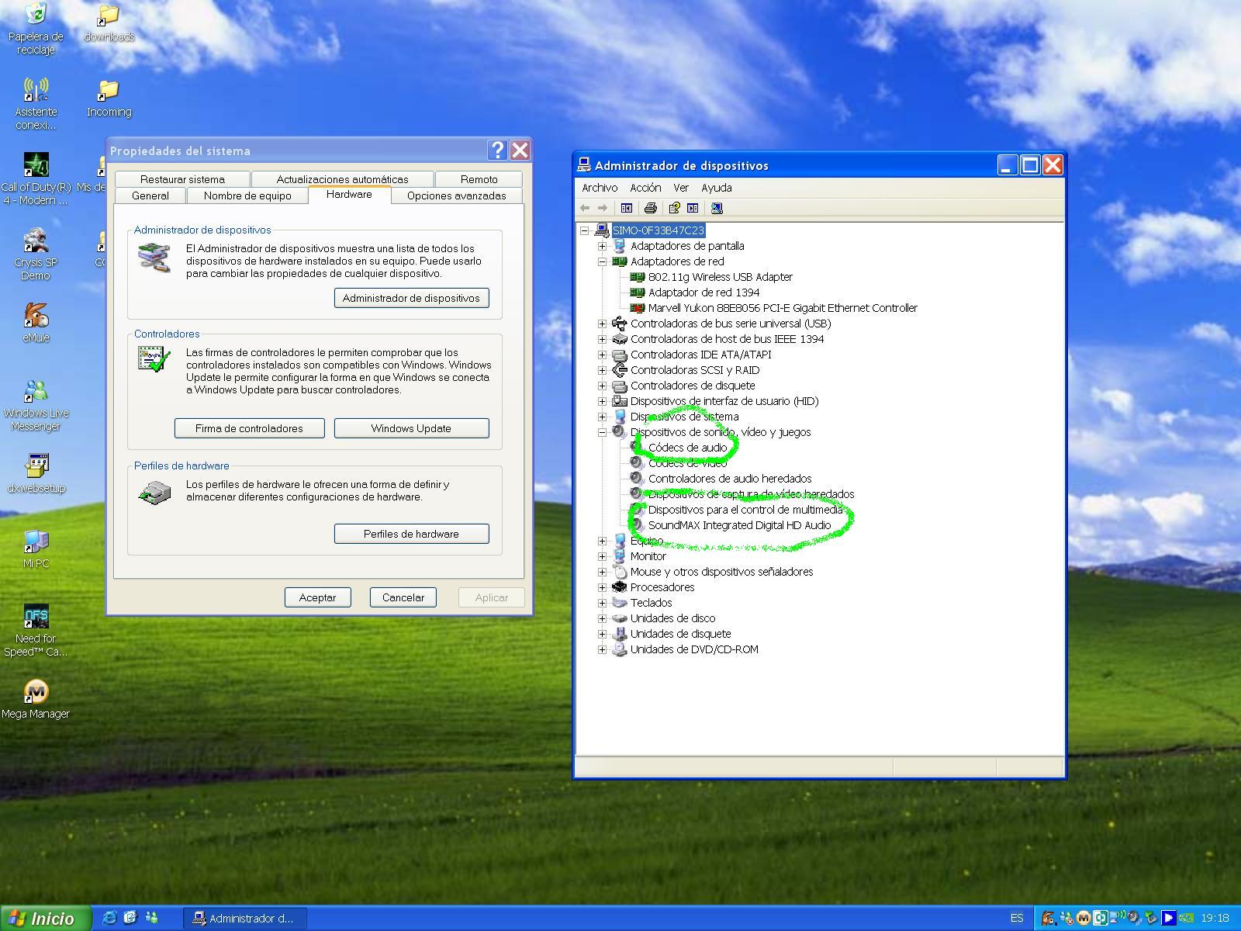Select the Call of Duty 4 desktop shortcut
The image size is (1241, 931).
point(36,180)
